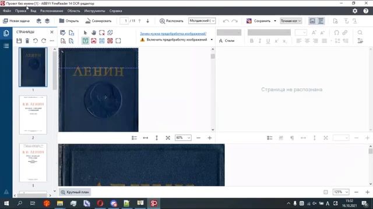Viewport: 373px width, 209px height.
Task: Open the Справка menu
Action: (116, 11)
